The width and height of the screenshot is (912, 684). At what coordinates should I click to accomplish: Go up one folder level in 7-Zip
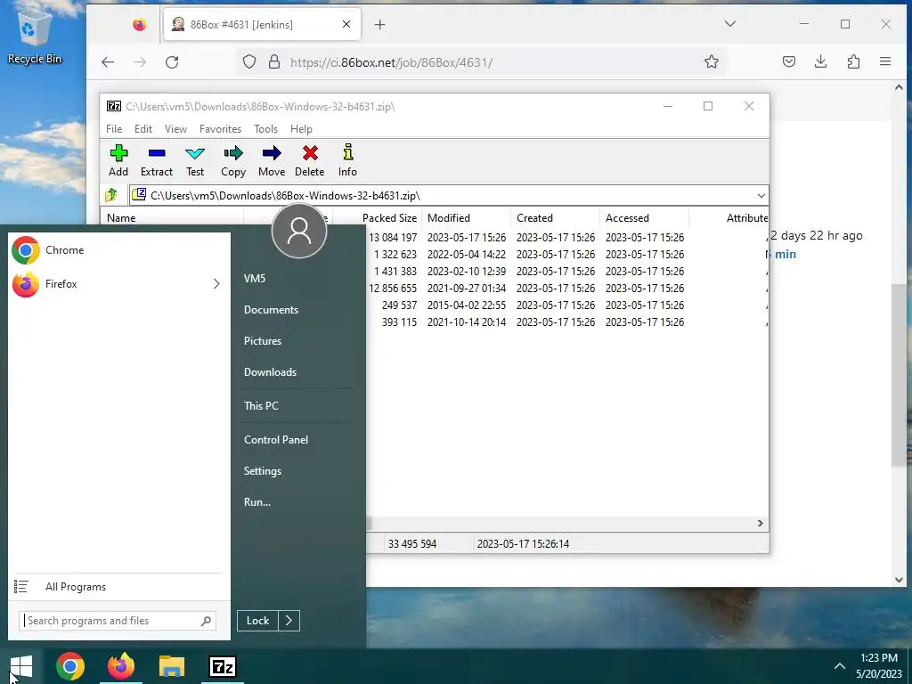(111, 195)
